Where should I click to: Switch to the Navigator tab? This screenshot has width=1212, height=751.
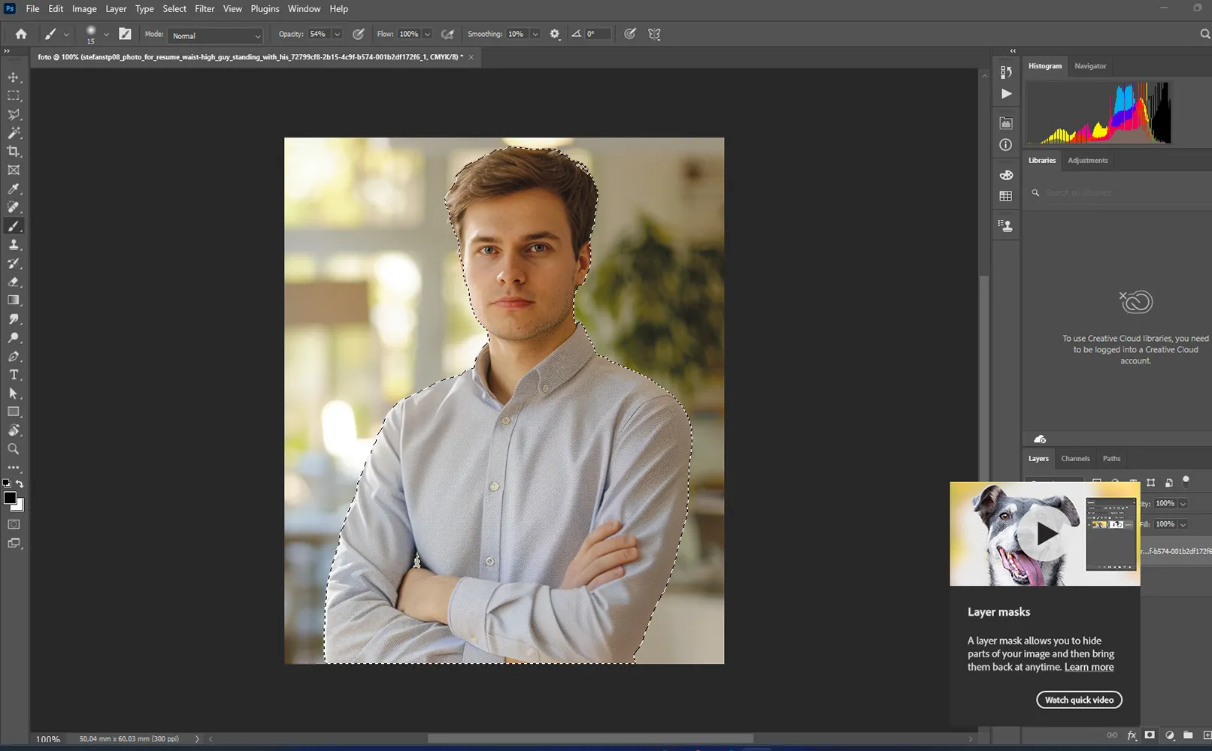(x=1090, y=66)
